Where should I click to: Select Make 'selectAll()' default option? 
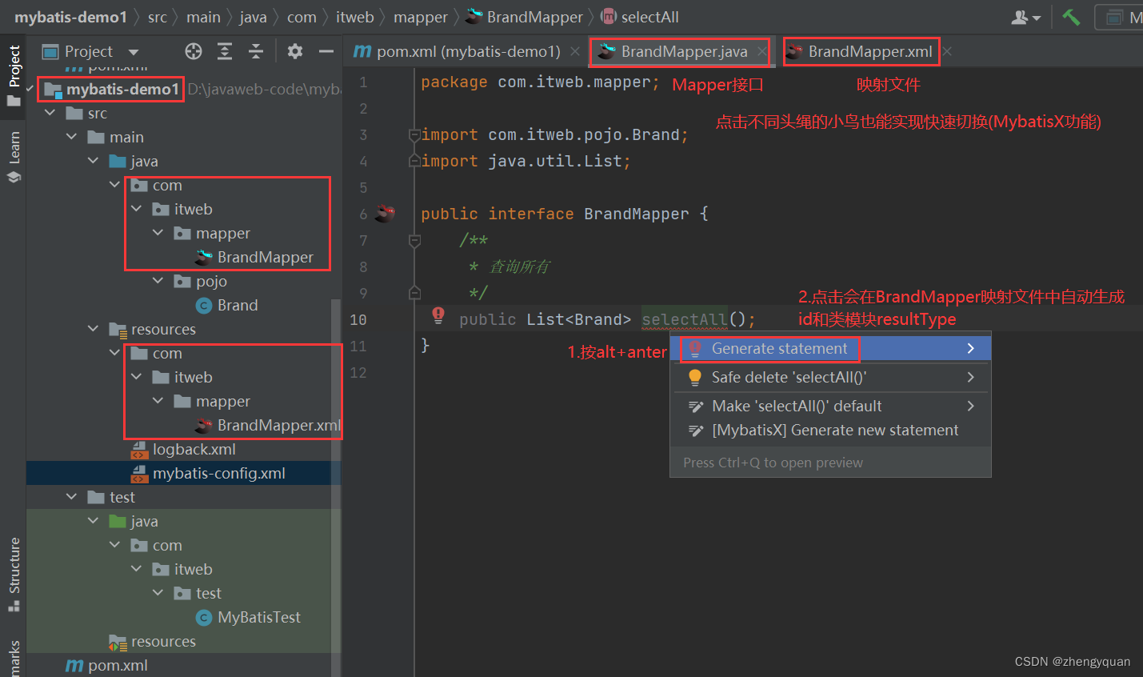click(x=831, y=406)
